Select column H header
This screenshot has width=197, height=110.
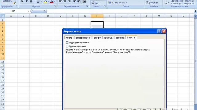[x=97, y=16]
